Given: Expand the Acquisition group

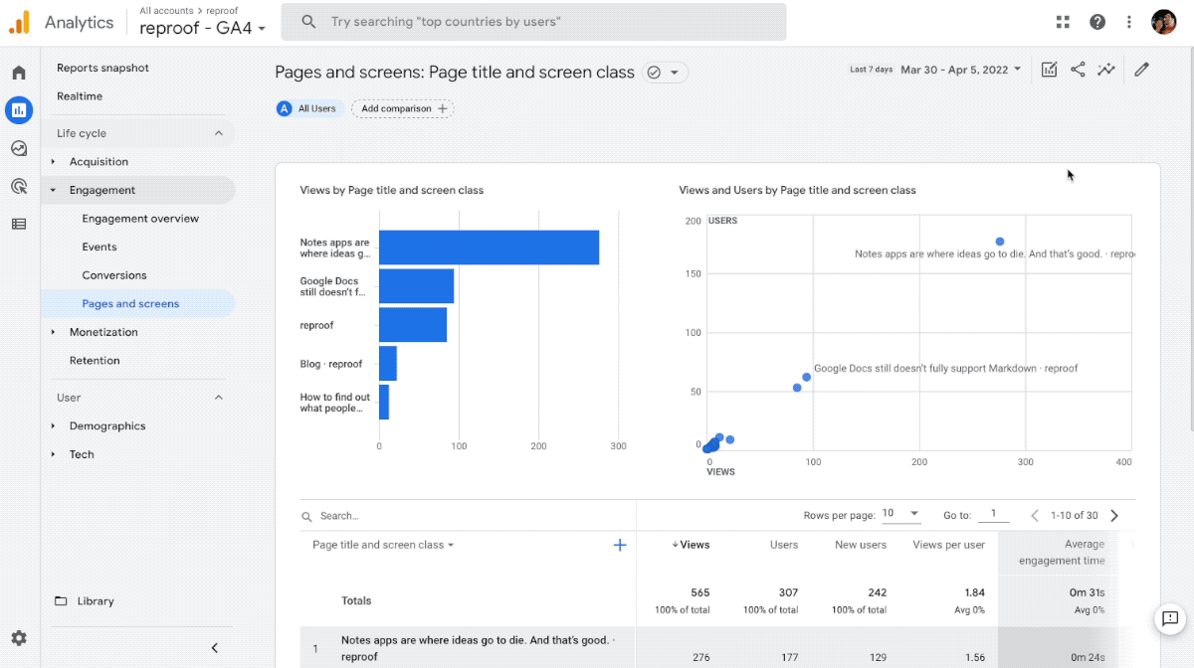Looking at the screenshot, I should pyautogui.click(x=54, y=162).
